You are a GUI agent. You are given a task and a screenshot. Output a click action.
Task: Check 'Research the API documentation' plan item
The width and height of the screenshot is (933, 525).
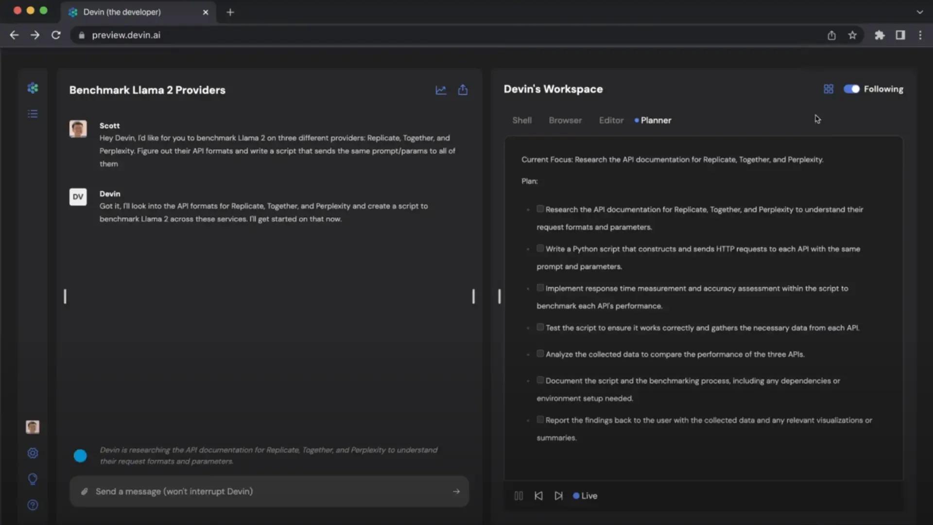540,209
